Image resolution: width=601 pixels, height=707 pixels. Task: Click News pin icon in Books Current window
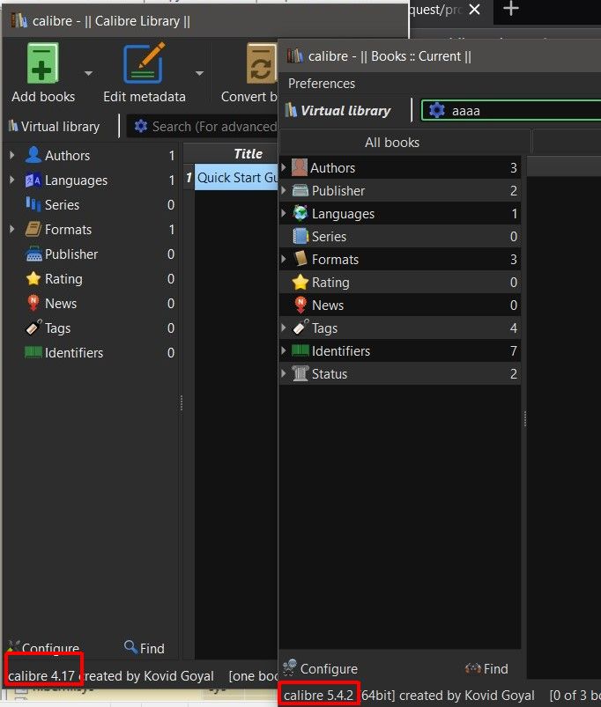coord(300,305)
